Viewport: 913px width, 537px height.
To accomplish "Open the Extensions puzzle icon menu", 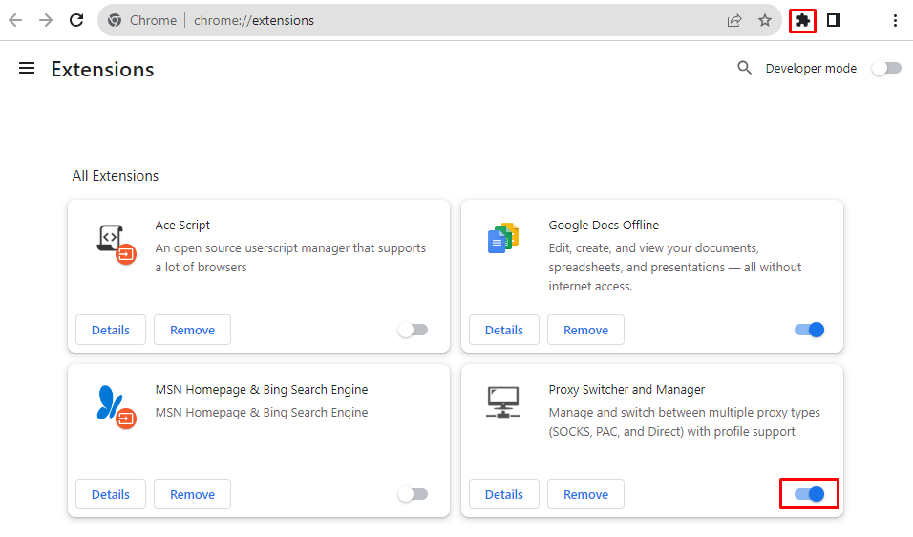I will pos(802,21).
